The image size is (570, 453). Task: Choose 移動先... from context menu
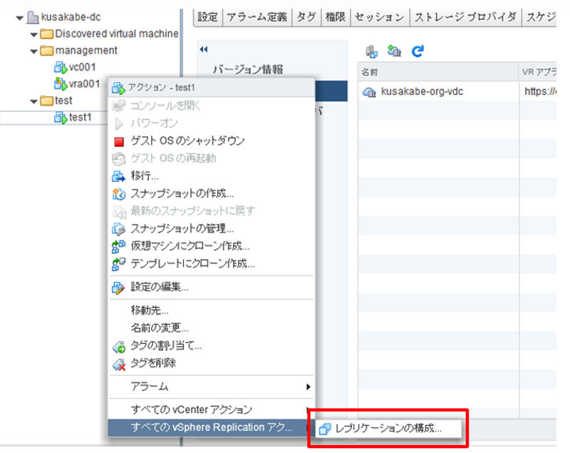[x=211, y=310]
